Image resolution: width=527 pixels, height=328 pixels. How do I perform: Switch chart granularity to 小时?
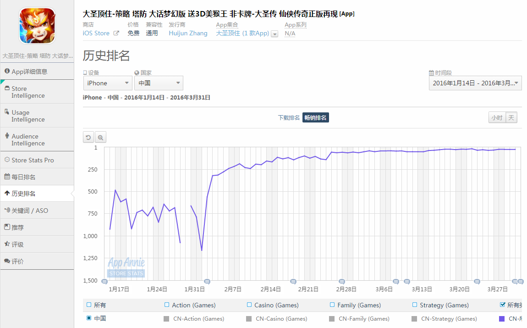497,118
